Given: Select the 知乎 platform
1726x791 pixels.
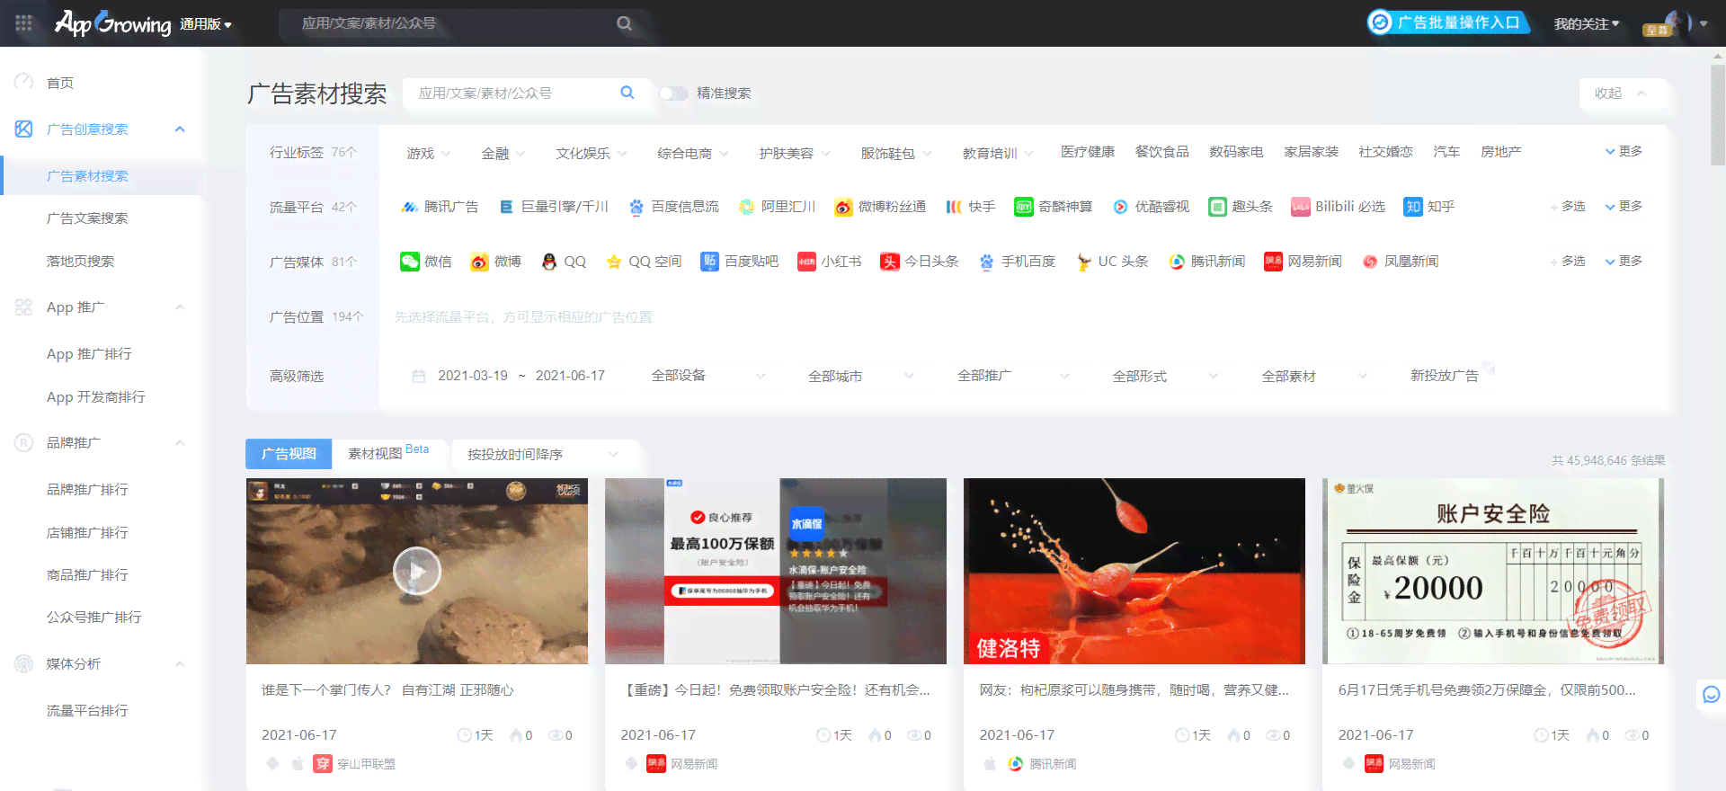Looking at the screenshot, I should (x=1429, y=207).
